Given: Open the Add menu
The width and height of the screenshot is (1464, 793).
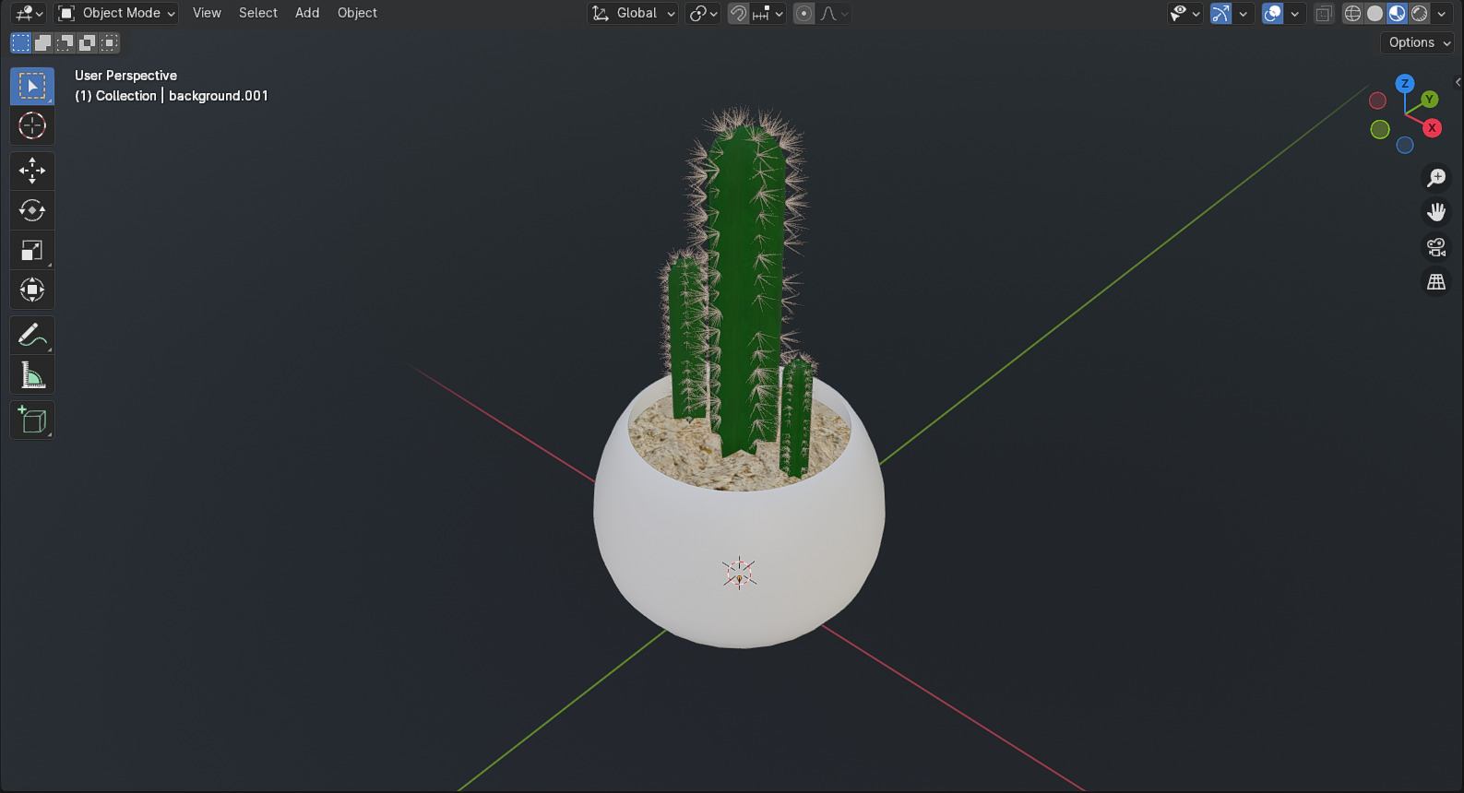Looking at the screenshot, I should [x=307, y=13].
